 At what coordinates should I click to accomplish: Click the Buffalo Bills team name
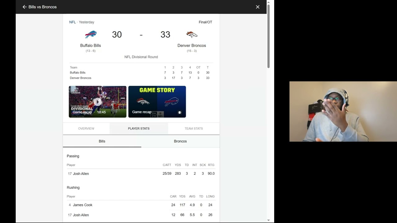tap(91, 46)
